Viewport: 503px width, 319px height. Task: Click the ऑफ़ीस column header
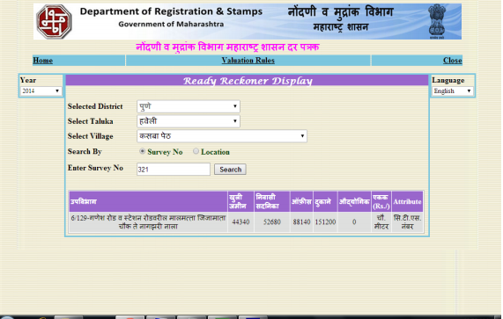pos(301,201)
